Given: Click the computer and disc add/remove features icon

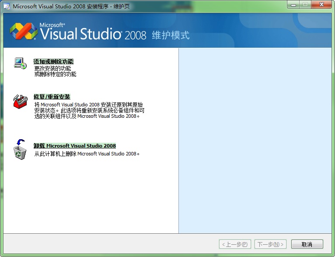Looking at the screenshot, I should pos(21,63).
